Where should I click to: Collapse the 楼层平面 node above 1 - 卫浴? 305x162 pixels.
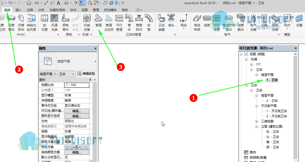click(x=256, y=75)
